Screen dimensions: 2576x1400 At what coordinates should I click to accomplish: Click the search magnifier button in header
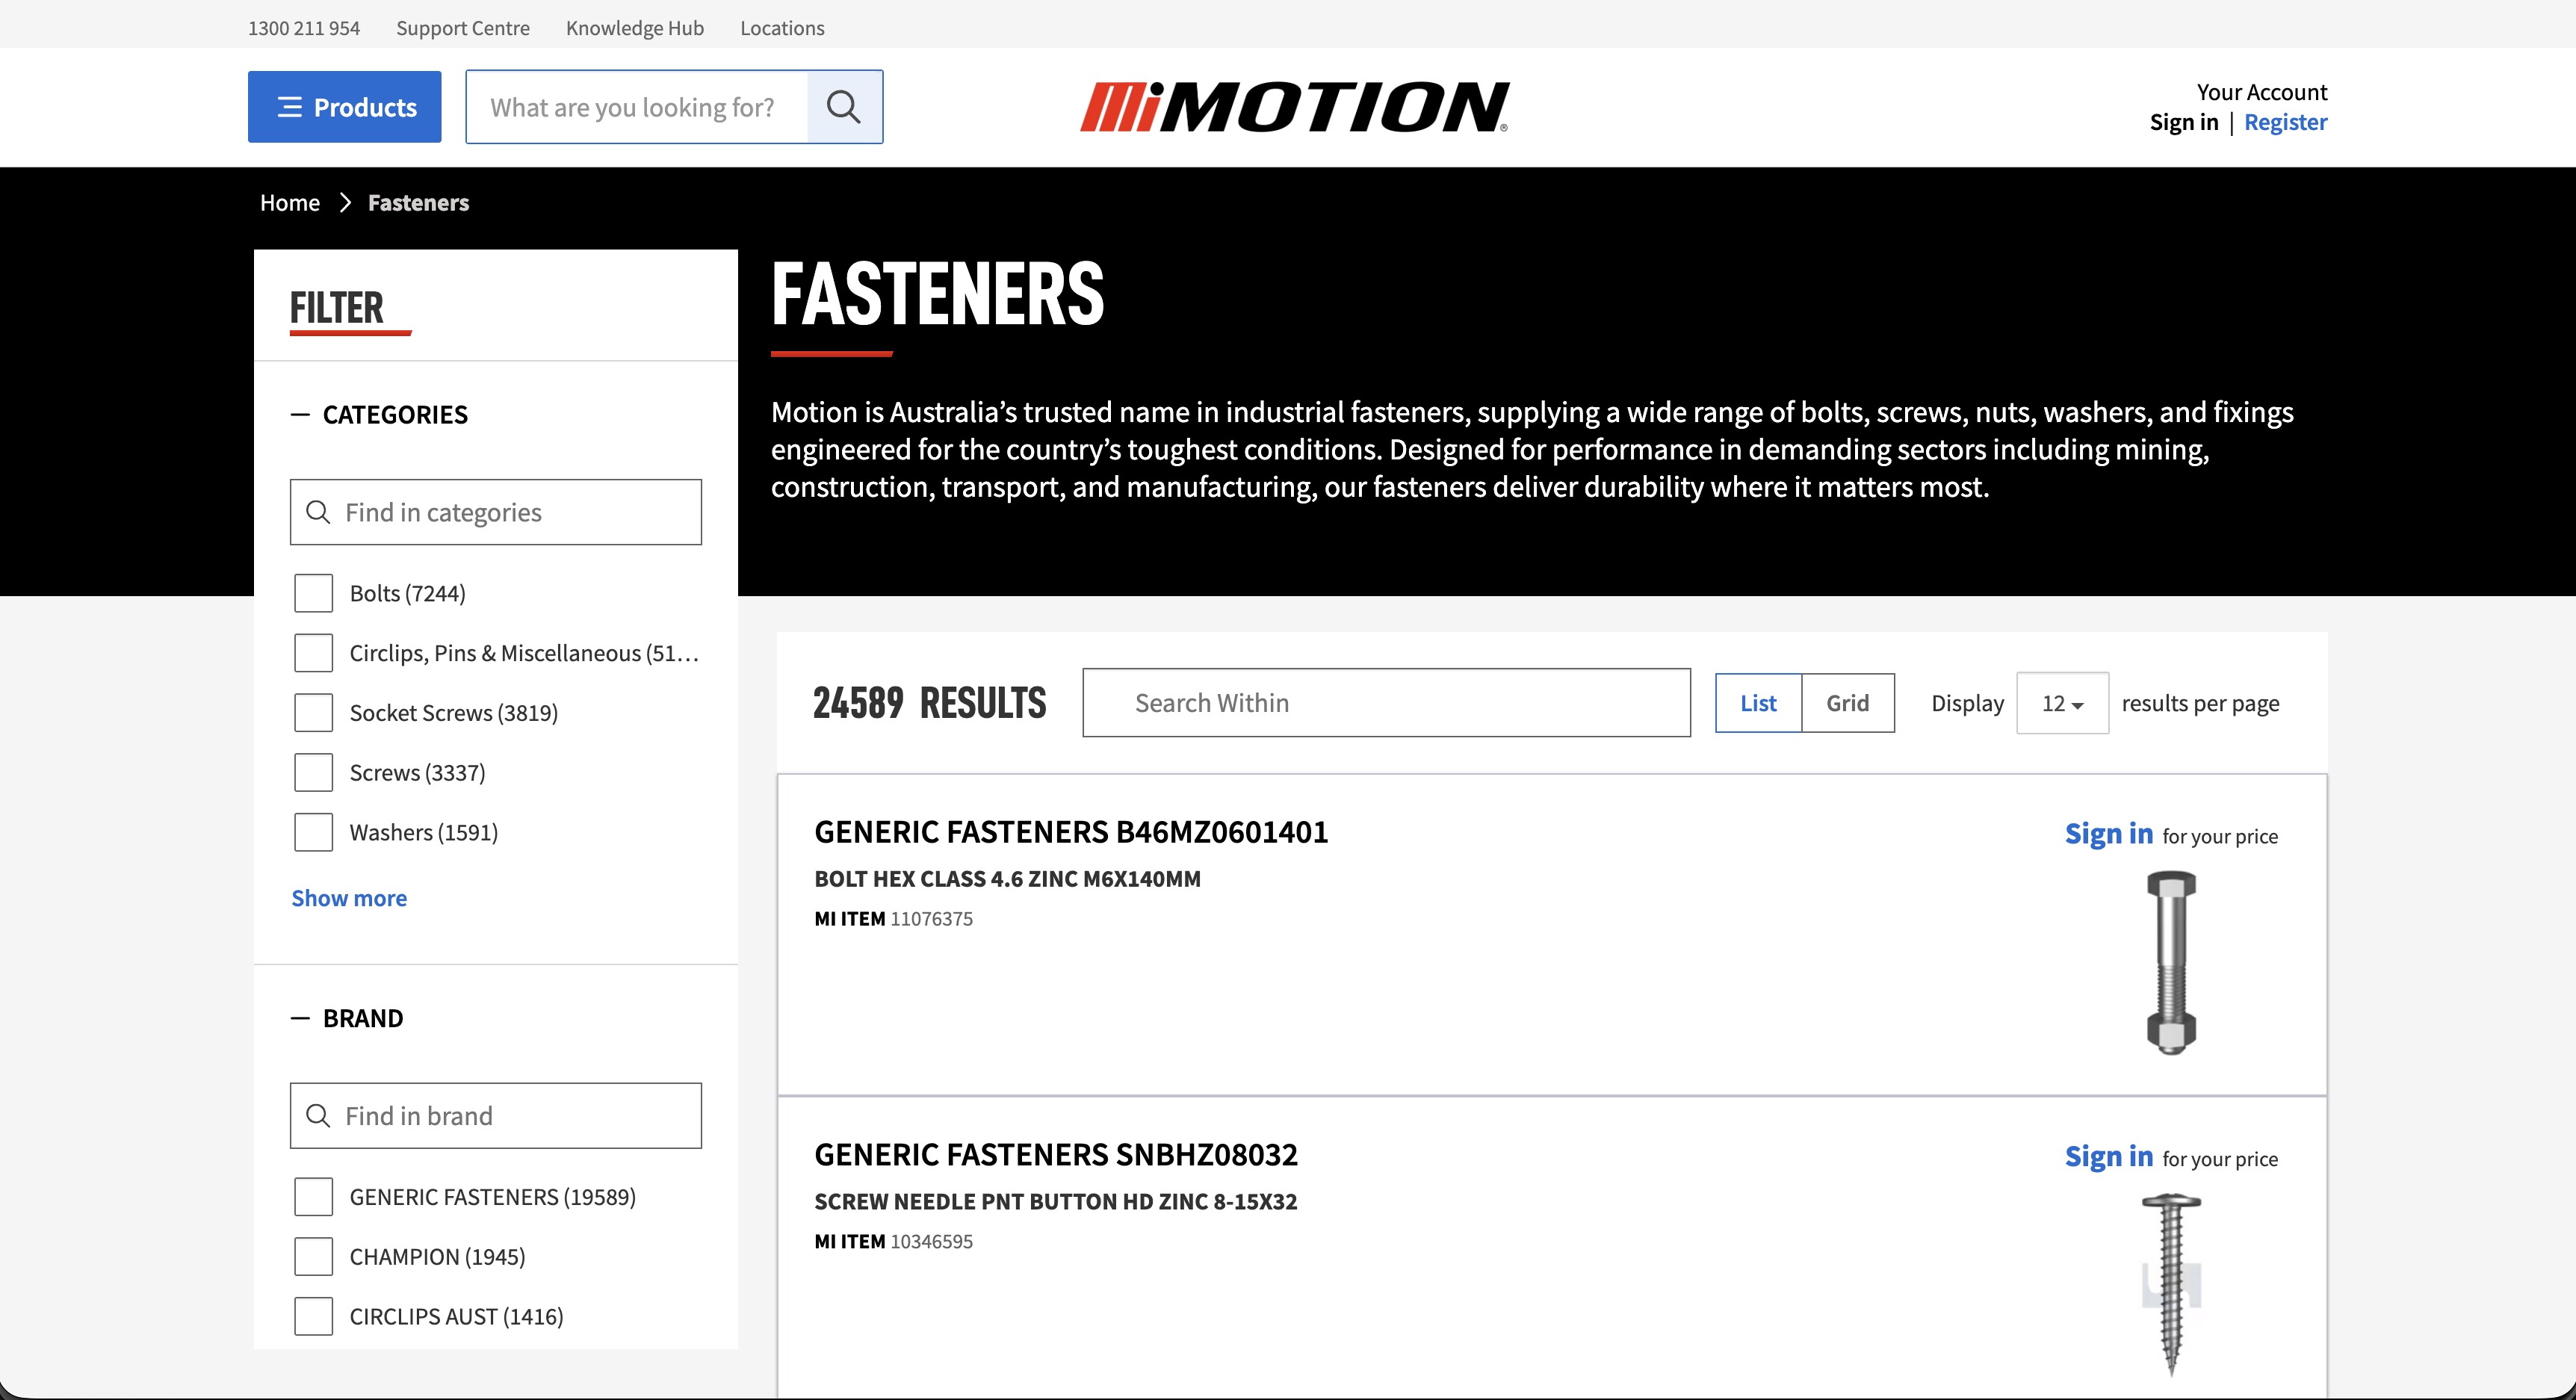coord(844,107)
